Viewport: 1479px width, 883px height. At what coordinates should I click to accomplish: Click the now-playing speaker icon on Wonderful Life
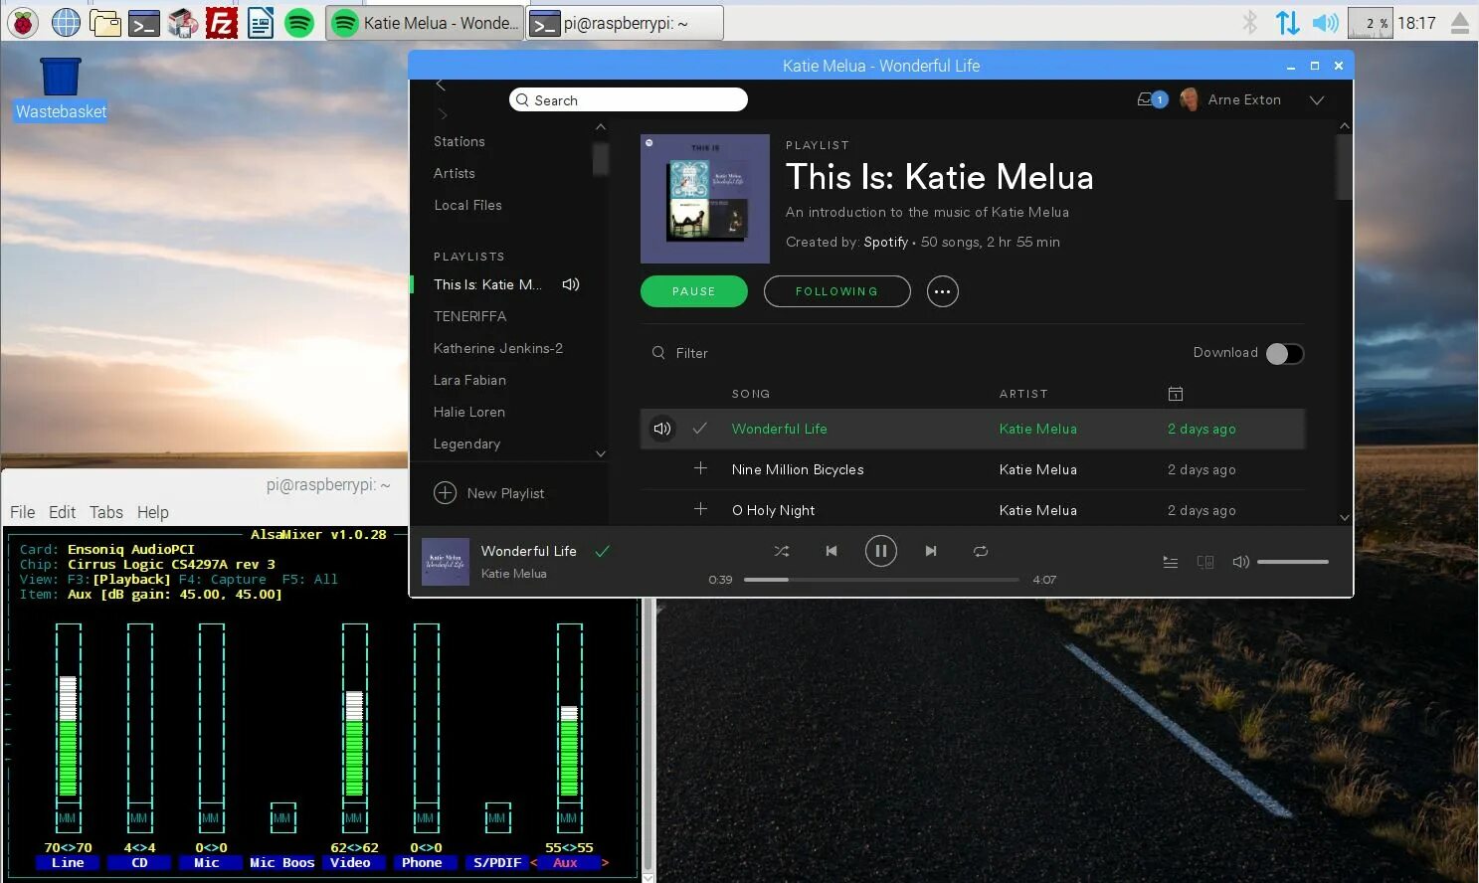661,429
